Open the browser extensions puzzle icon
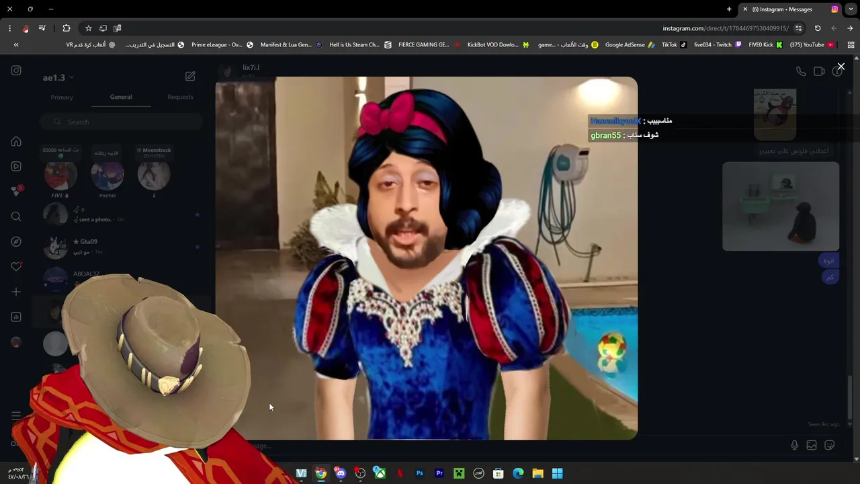This screenshot has height=484, width=860. coord(66,28)
